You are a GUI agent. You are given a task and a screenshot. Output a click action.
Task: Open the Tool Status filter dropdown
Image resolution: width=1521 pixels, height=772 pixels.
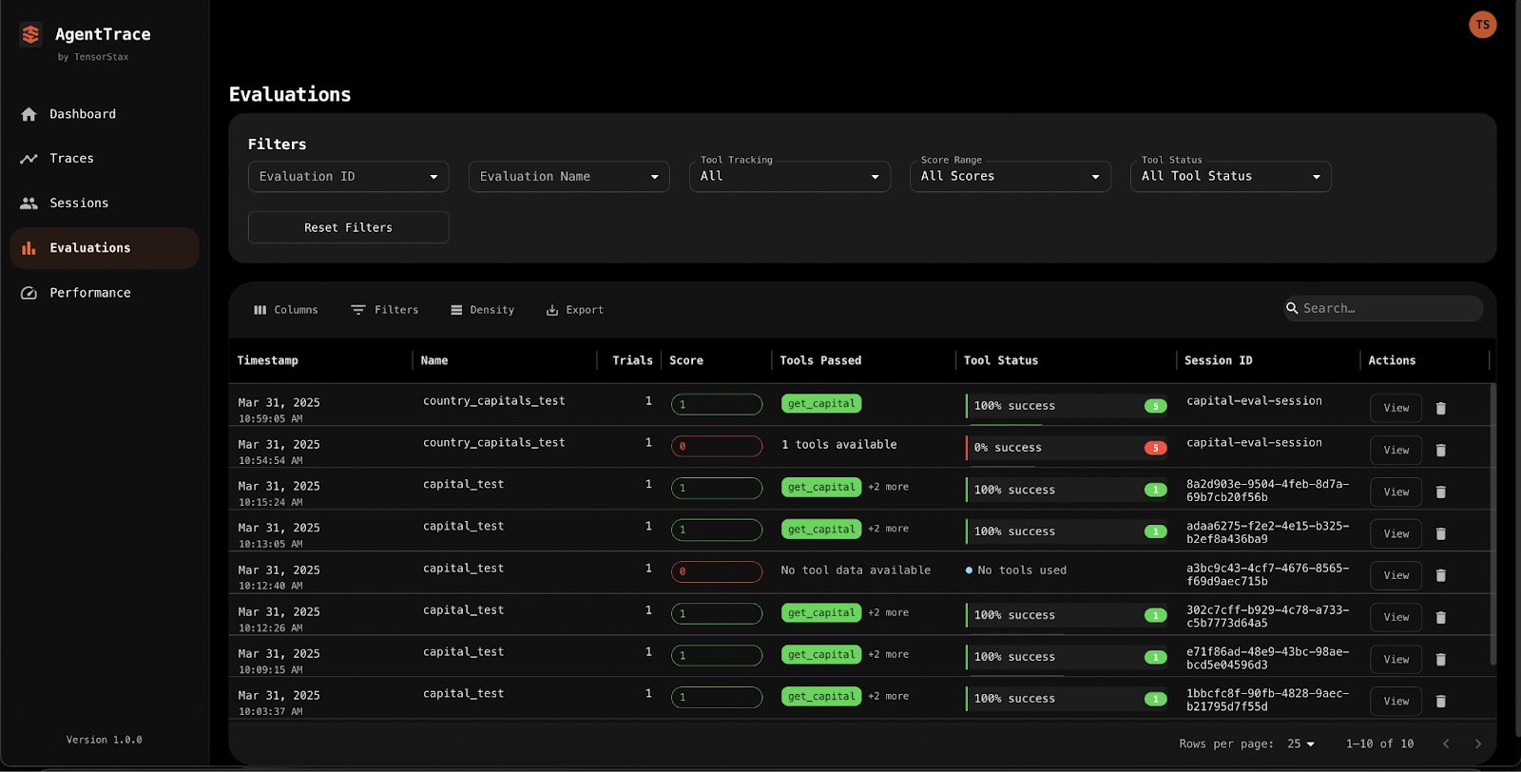1231,177
